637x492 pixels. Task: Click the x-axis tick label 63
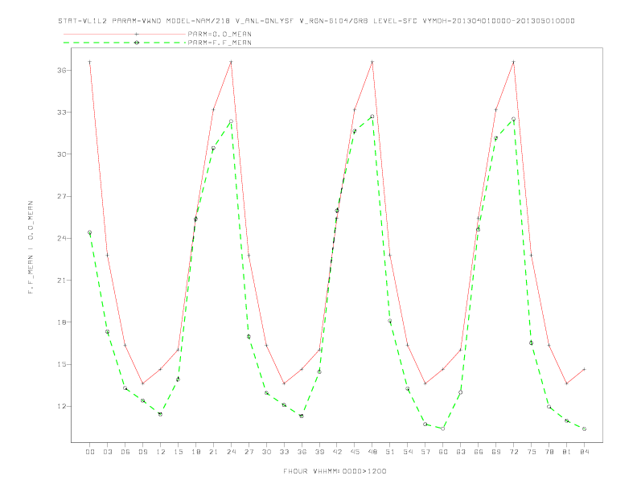pyautogui.click(x=461, y=452)
